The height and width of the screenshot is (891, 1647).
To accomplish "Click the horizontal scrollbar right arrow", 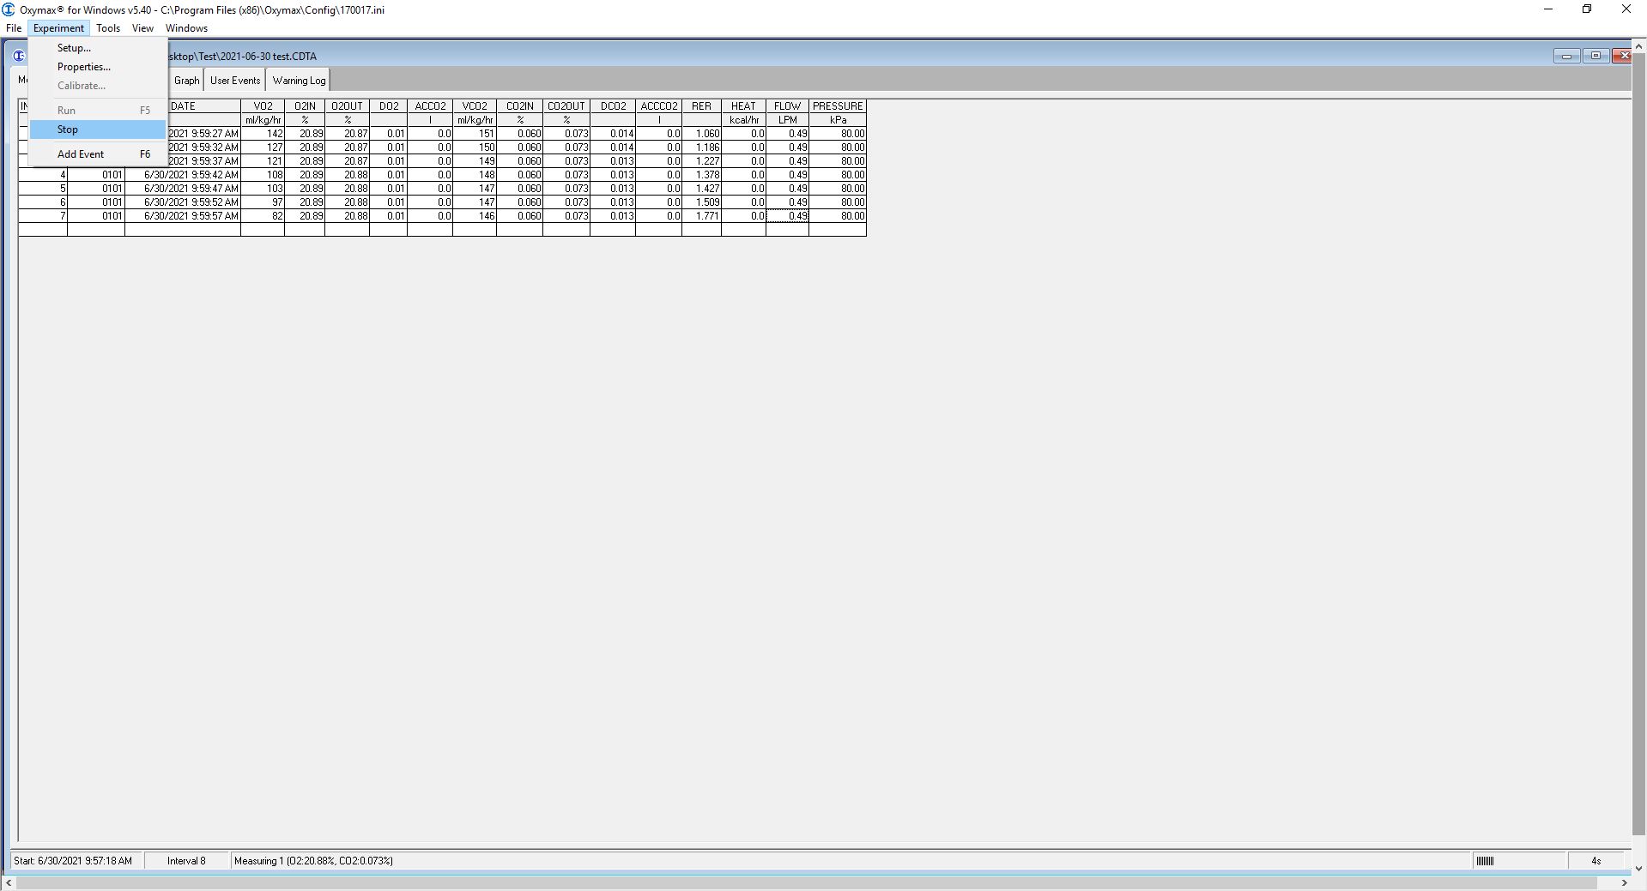I will 1624,882.
